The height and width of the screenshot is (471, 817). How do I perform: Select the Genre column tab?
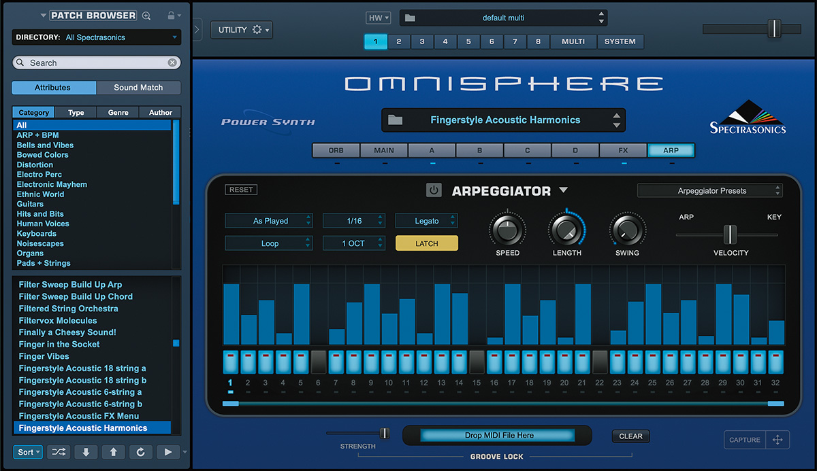pos(118,112)
